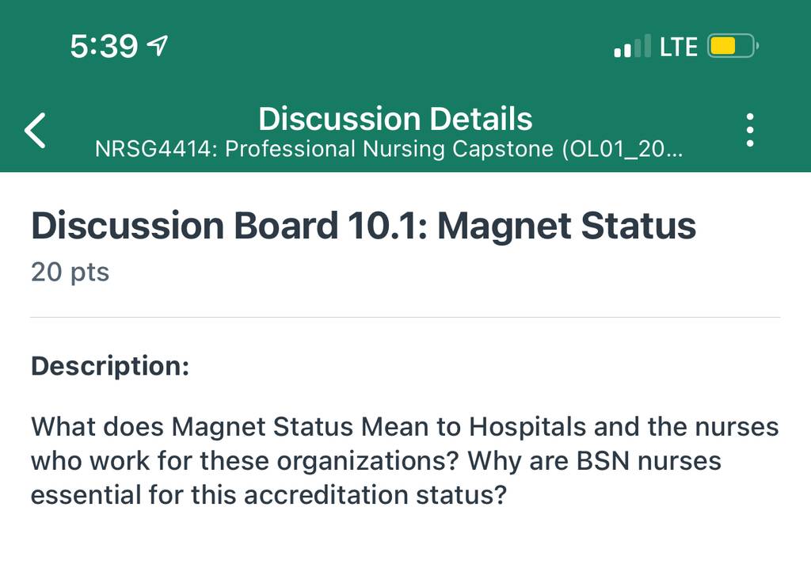
Task: Tap the location arrow in status bar
Action: click(x=158, y=45)
